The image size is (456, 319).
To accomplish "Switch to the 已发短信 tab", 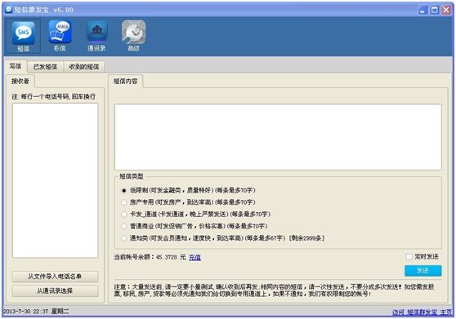I will [x=45, y=67].
